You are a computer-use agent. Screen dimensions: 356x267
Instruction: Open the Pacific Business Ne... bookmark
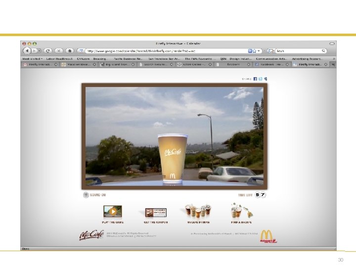point(128,58)
